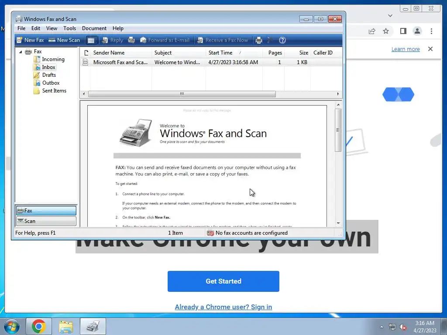The height and width of the screenshot is (335, 447).
Task: Click the Reply toolbar button
Action: pos(113,40)
